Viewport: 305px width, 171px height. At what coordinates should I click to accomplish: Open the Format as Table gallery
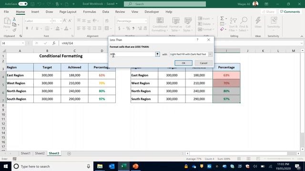(x=176, y=24)
